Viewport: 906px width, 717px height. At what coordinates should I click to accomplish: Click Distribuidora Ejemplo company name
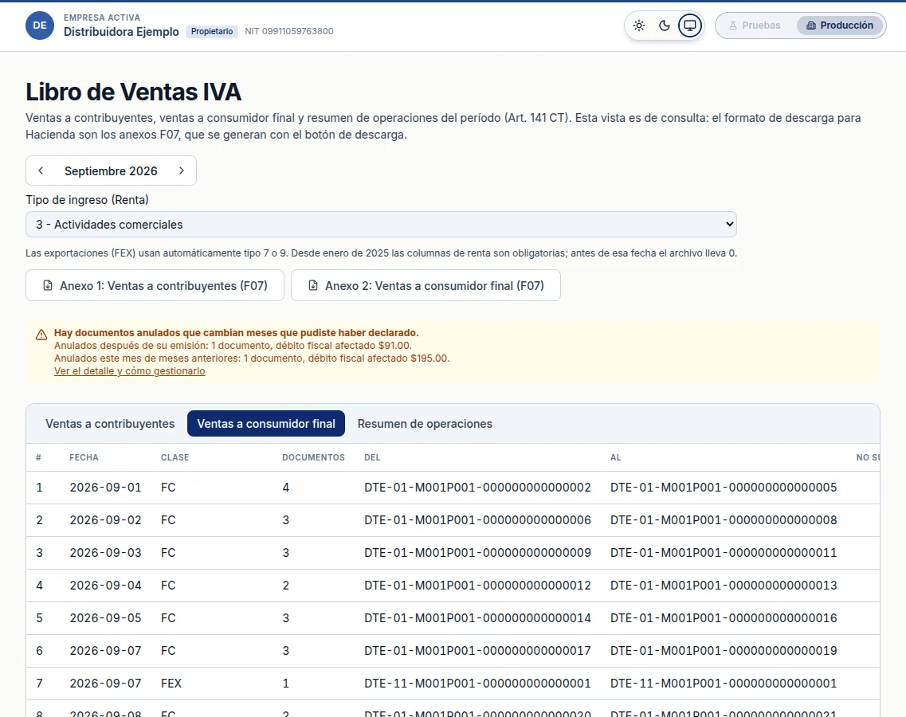121,32
